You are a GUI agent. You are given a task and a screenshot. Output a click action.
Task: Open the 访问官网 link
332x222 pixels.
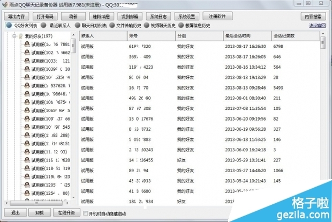coord(317,25)
